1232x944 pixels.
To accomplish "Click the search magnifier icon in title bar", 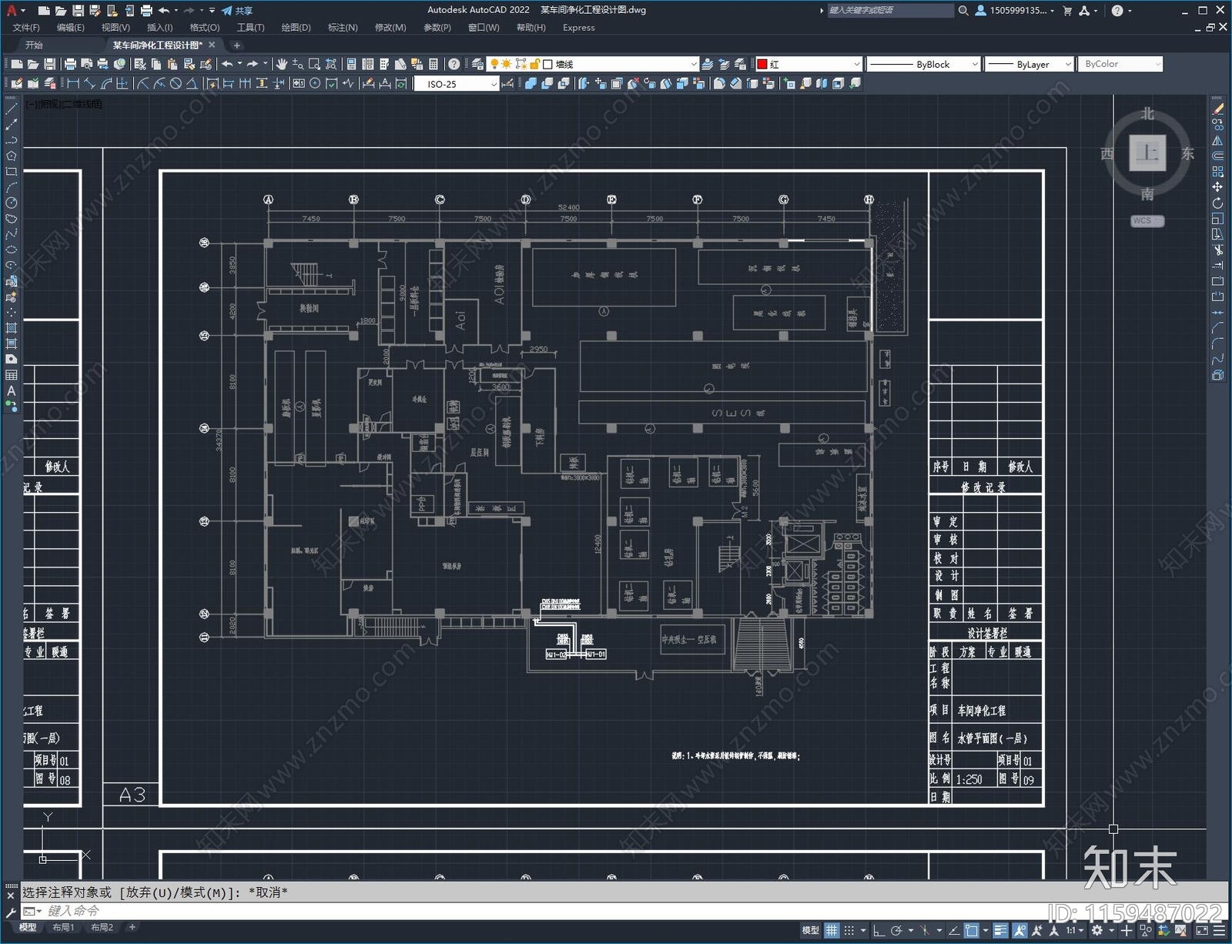I will [x=962, y=11].
